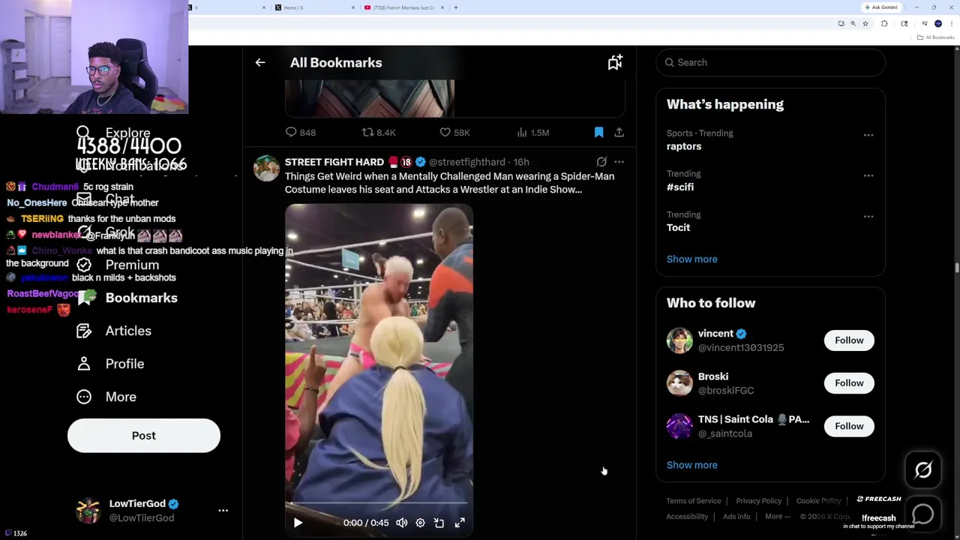Bookmark this page with the star icon
Image resolution: width=960 pixels, height=540 pixels.
[x=865, y=24]
